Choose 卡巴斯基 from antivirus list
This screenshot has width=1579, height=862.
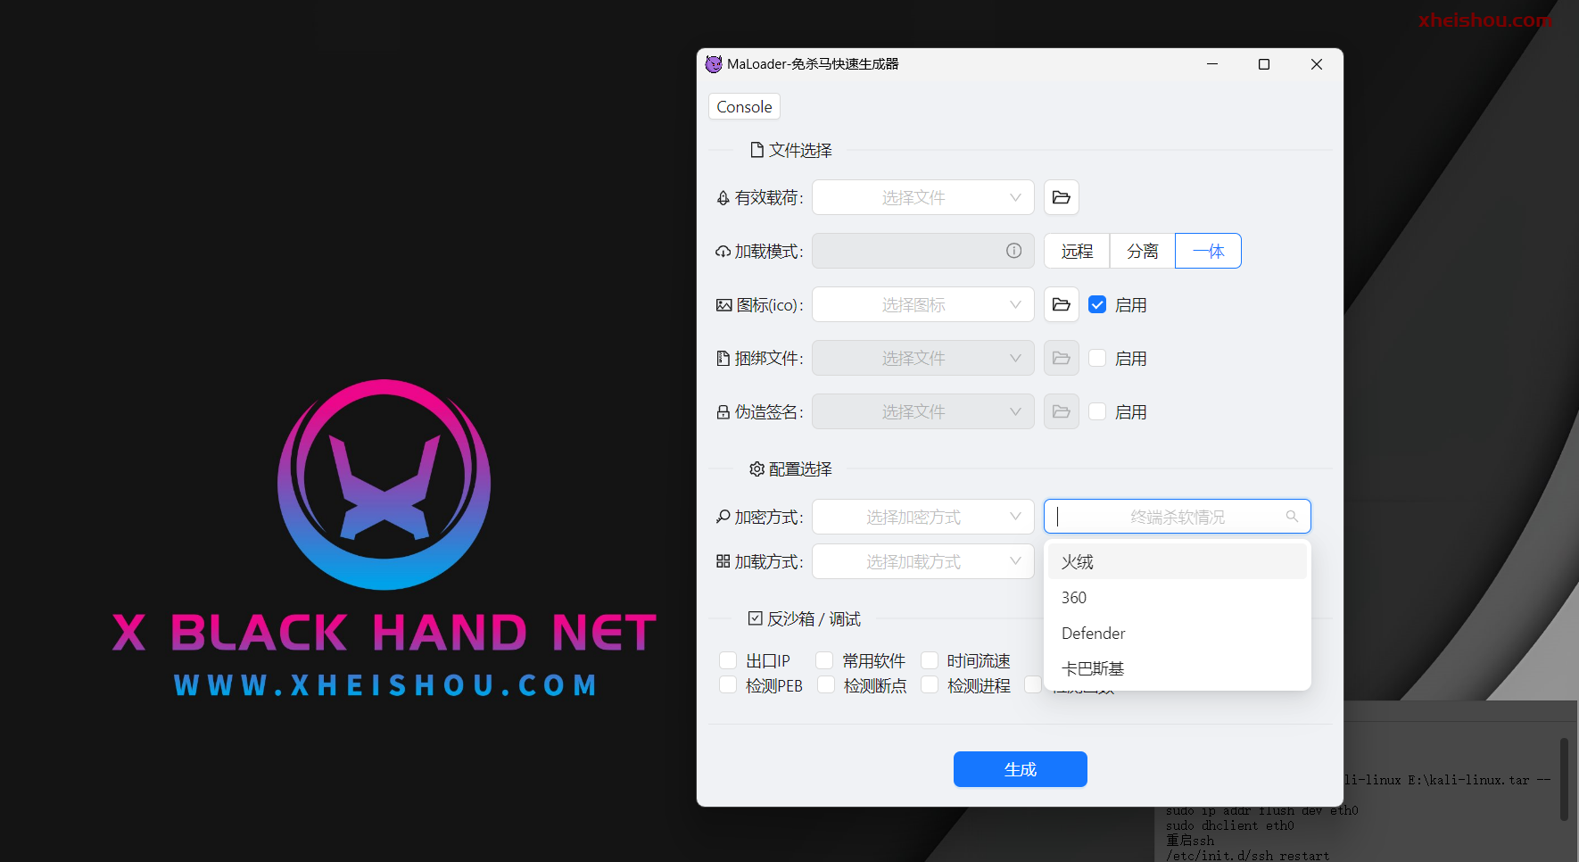1178,668
